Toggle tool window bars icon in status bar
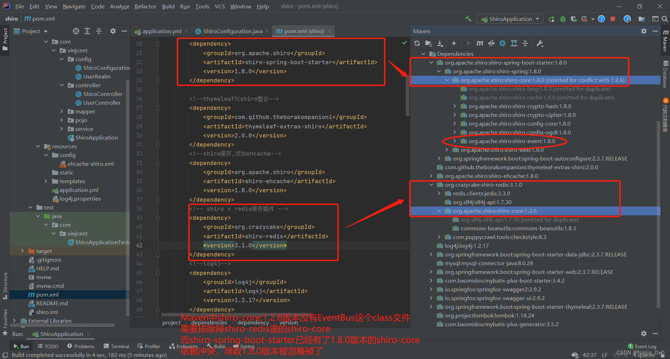Screen dimensions: 670x359 point(5,355)
